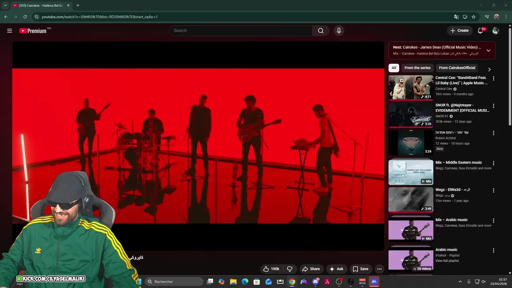Open Chrome media controls icon

click(x=487, y=17)
